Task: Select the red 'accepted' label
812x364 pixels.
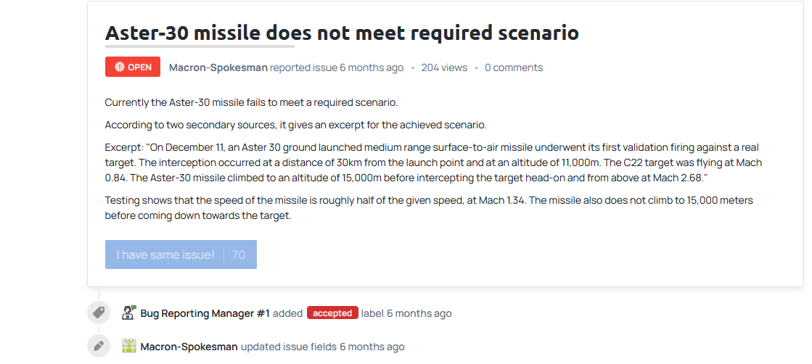Action: (333, 313)
